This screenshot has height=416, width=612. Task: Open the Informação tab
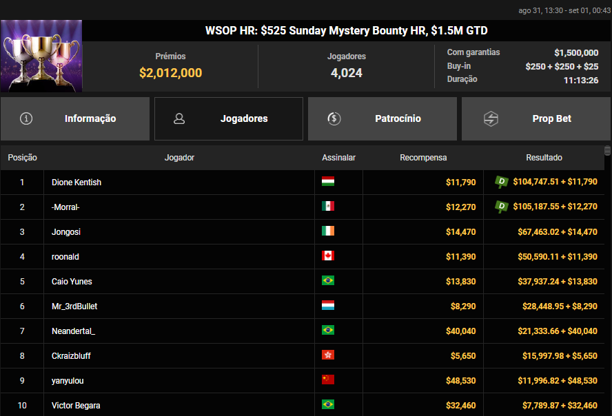pyautogui.click(x=75, y=118)
